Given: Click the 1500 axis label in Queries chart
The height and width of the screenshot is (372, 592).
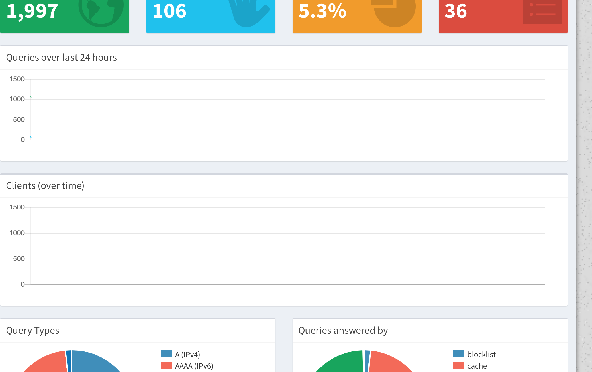Looking at the screenshot, I should pyautogui.click(x=17, y=79).
